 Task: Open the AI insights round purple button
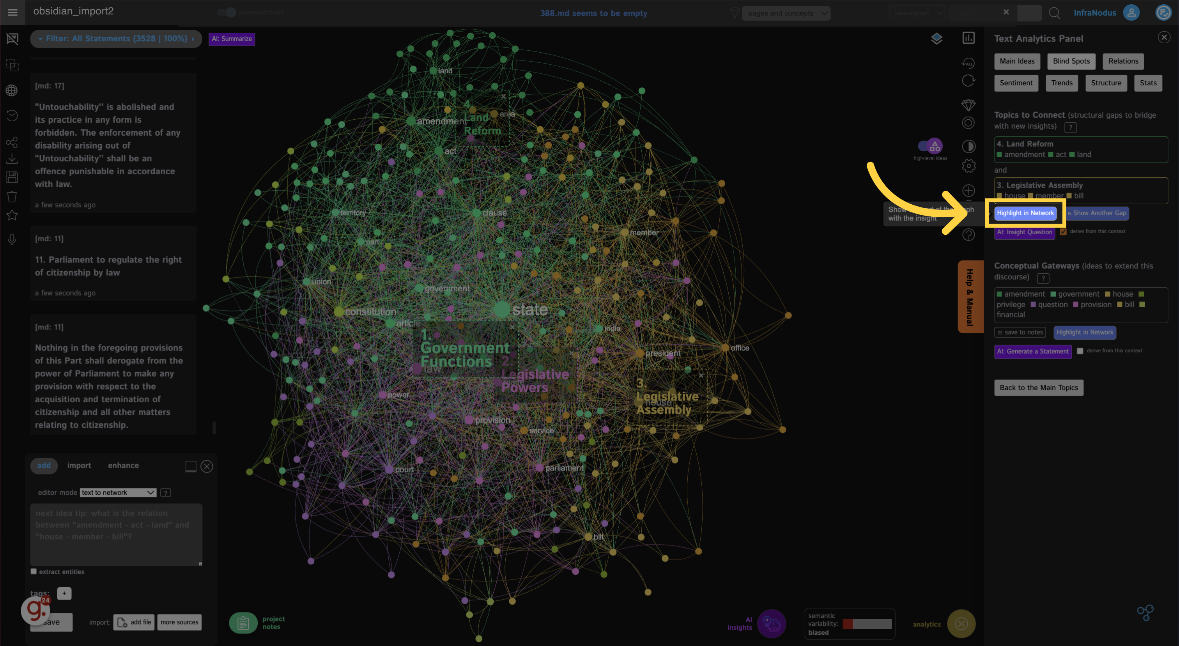click(771, 623)
